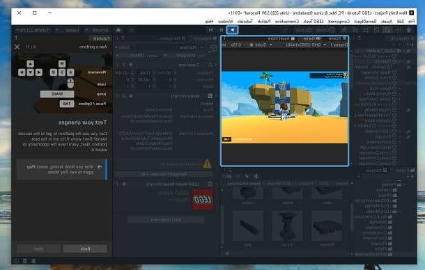Click the Play button in the toolbar
The image size is (425, 270).
pyautogui.click(x=232, y=30)
